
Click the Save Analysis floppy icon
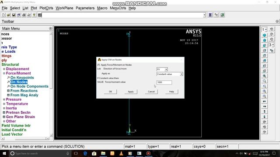point(14,15)
